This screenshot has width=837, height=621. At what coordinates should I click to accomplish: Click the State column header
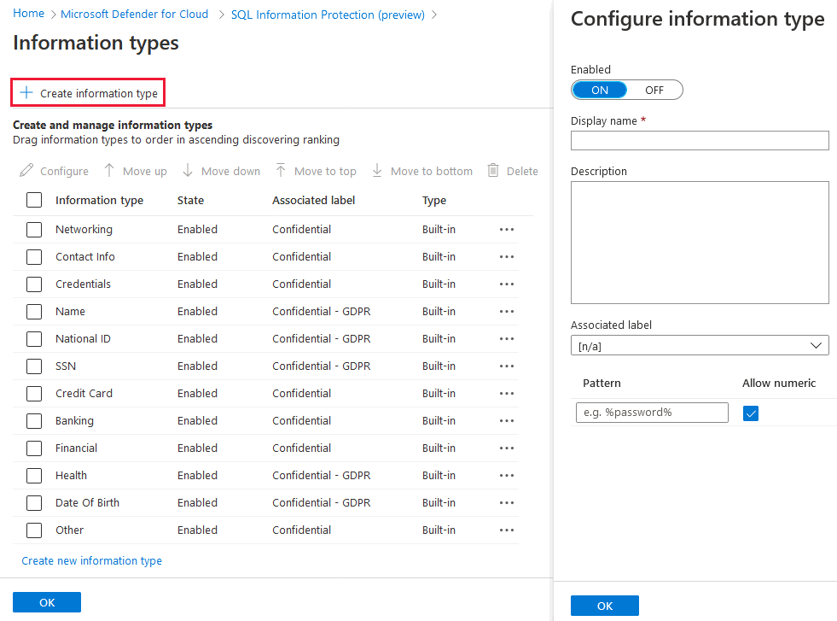(190, 200)
